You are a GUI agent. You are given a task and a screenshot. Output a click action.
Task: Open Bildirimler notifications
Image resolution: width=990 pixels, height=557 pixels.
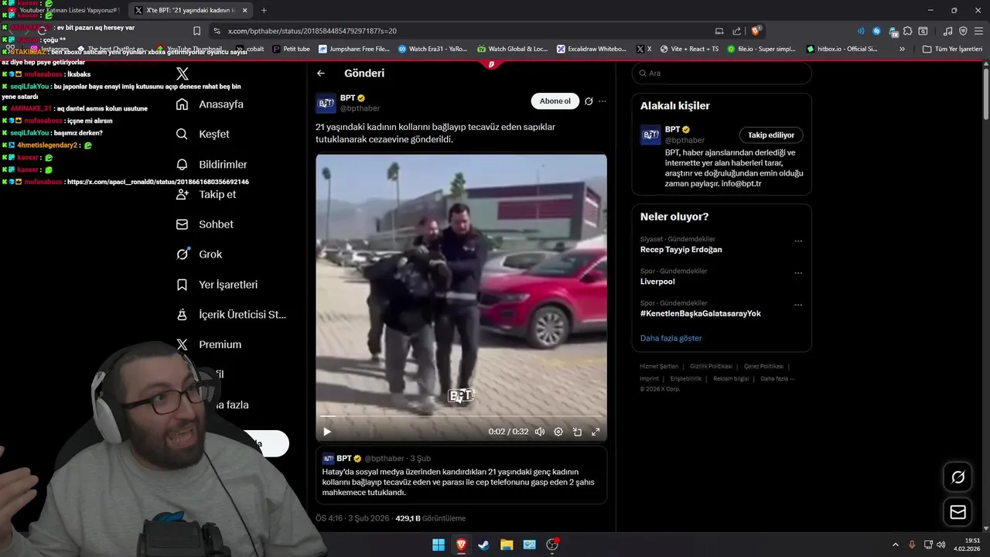211,165
